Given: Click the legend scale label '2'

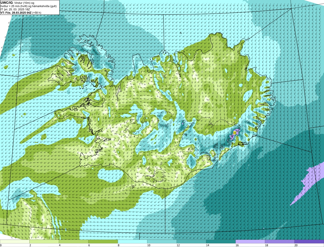Looking at the screenshot, I should [x=30, y=245].
